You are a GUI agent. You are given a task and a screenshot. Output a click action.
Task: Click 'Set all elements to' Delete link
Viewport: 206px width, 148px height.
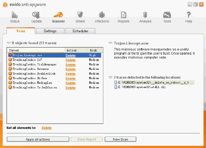[46, 128]
